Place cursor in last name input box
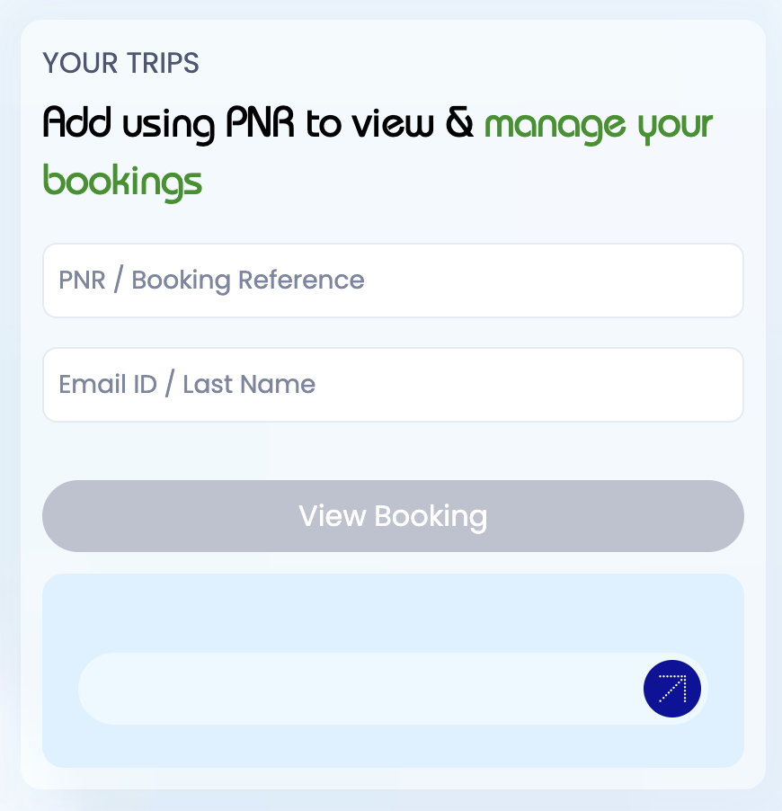 (393, 385)
